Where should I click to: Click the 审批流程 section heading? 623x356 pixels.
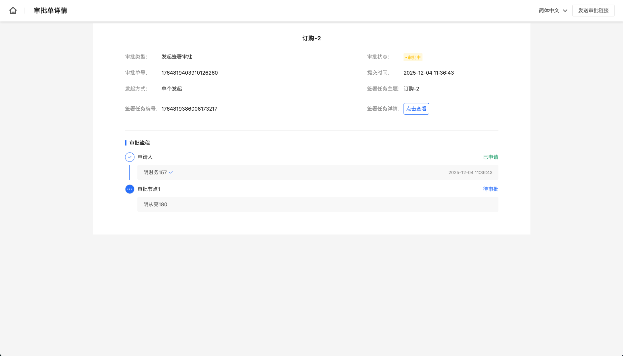pyautogui.click(x=139, y=143)
